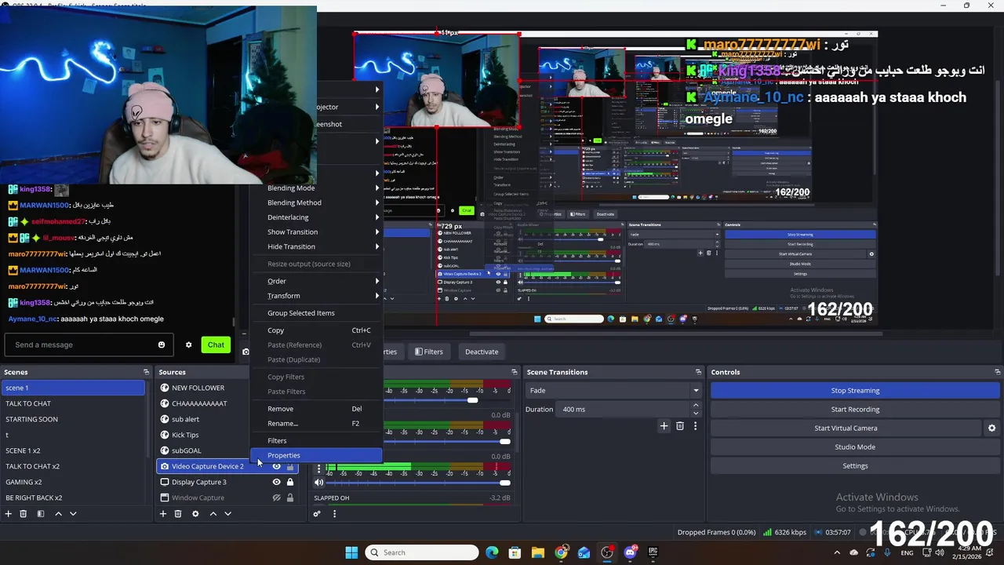The height and width of the screenshot is (565, 1004).
Task: Open Windows Start menu
Action: pyautogui.click(x=351, y=552)
